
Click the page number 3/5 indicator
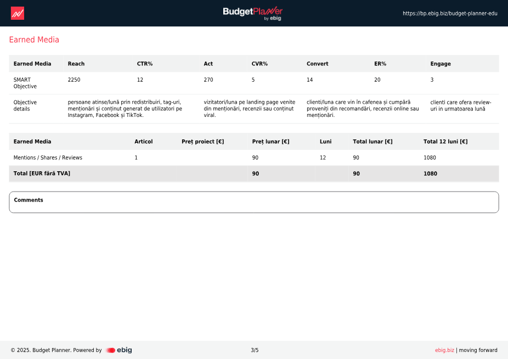(x=255, y=350)
